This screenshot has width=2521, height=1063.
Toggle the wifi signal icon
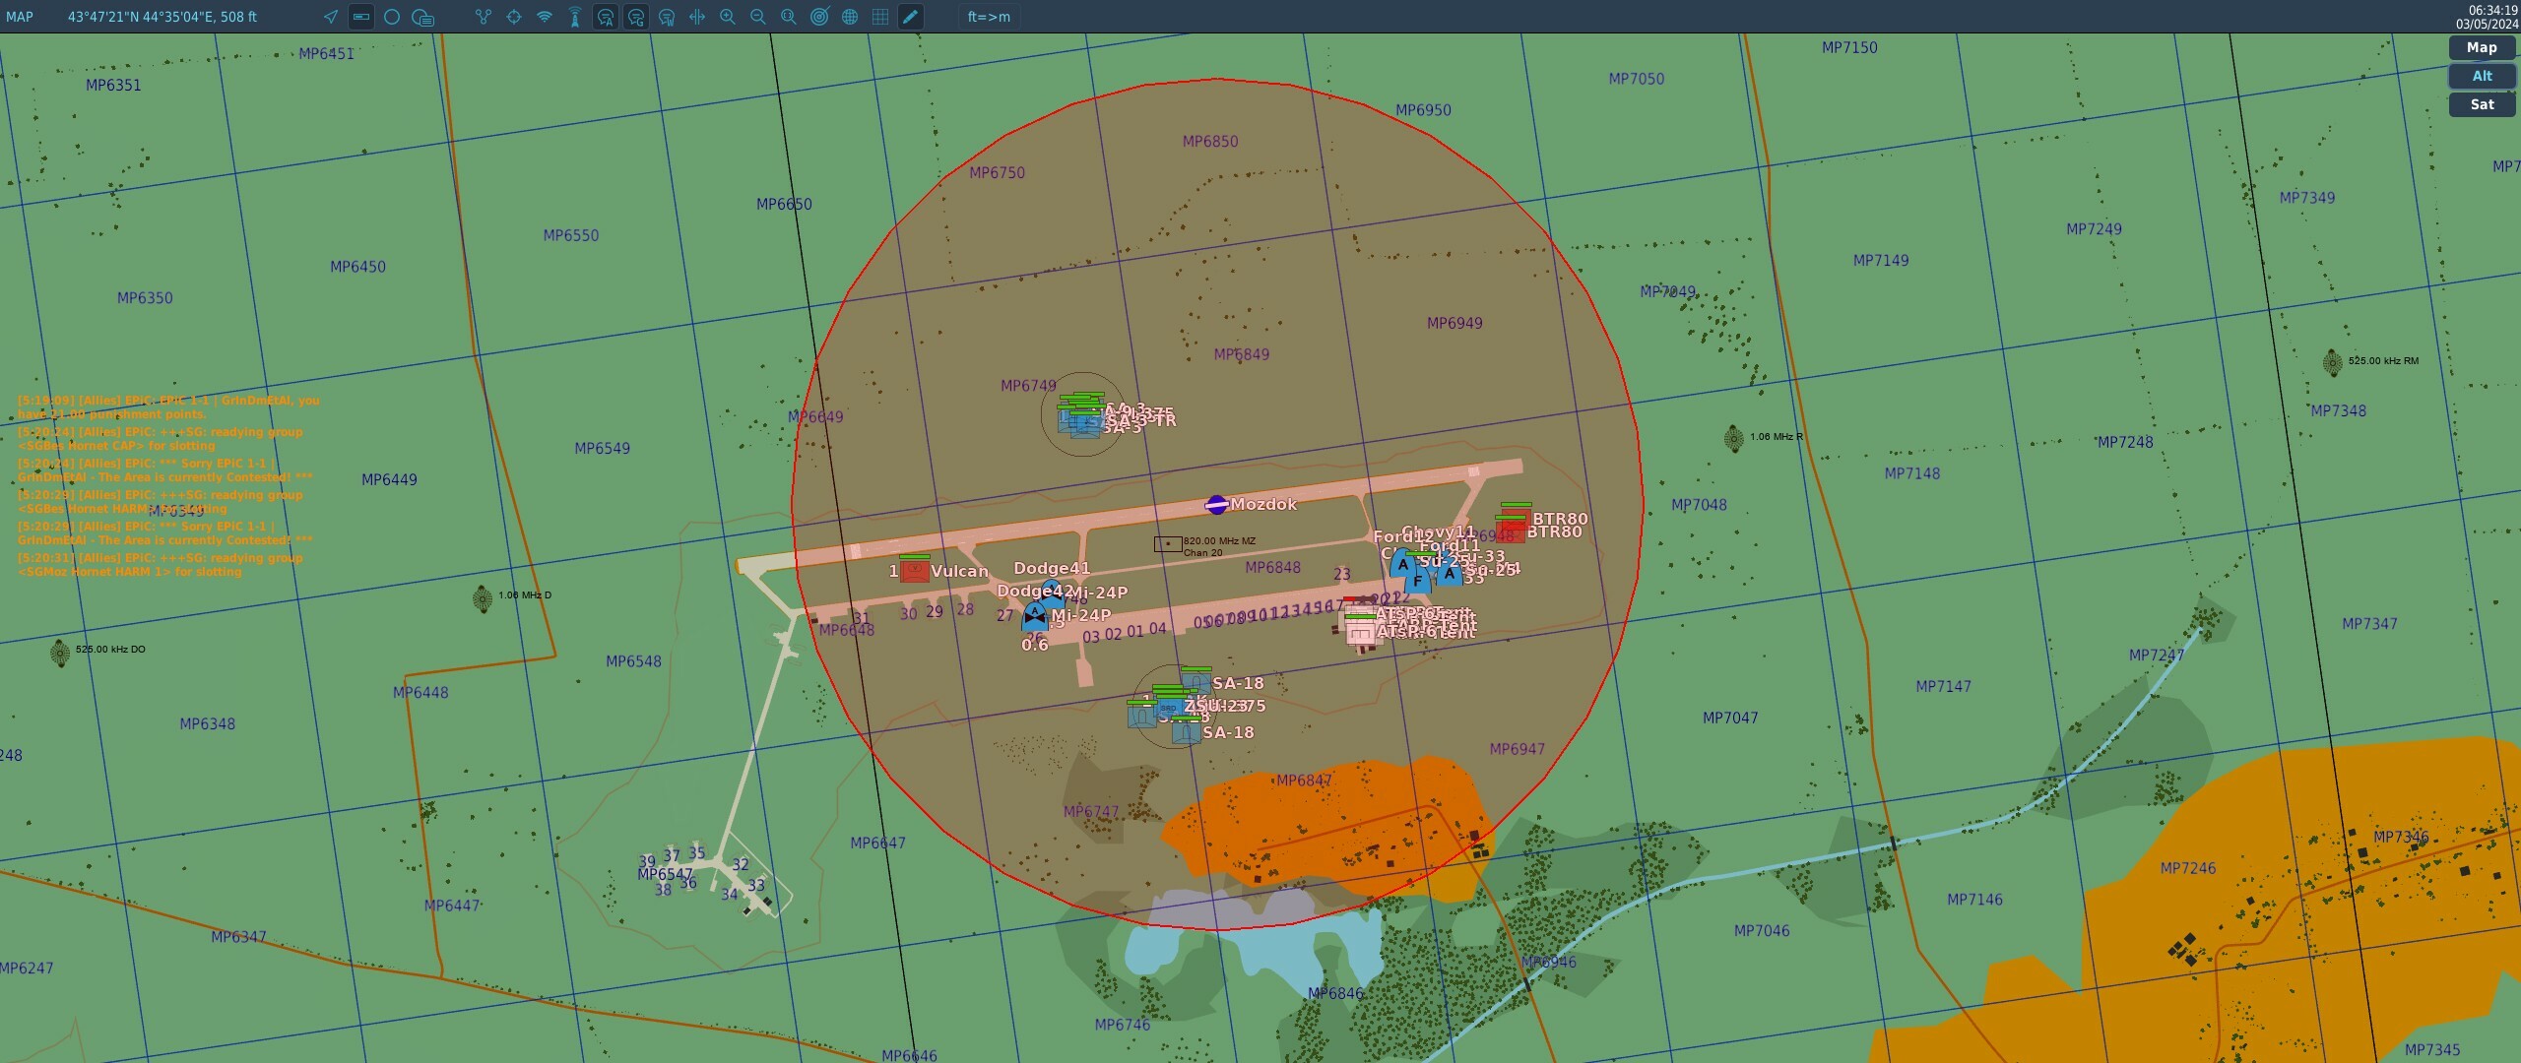pos(545,17)
